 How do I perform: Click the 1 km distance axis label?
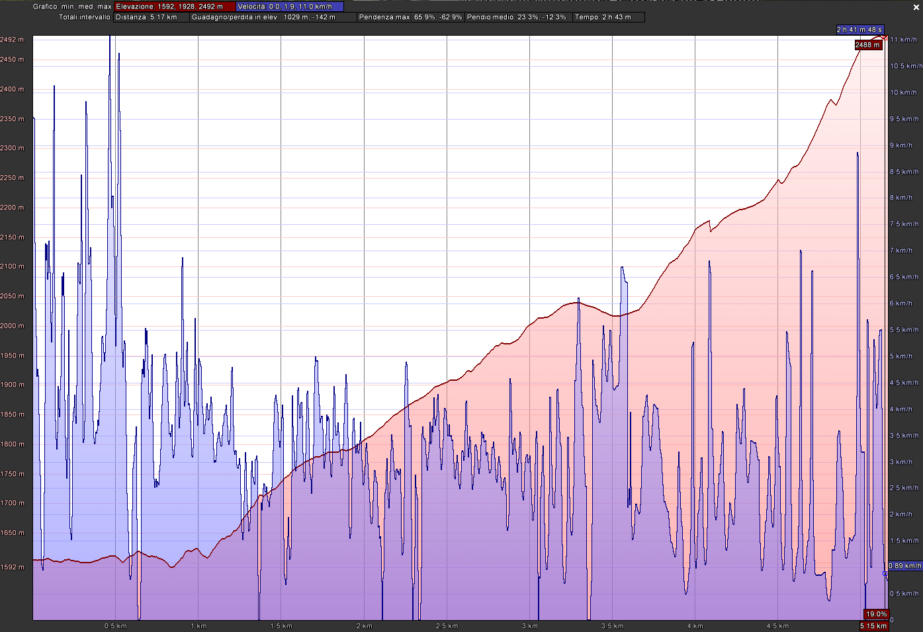pos(198,626)
